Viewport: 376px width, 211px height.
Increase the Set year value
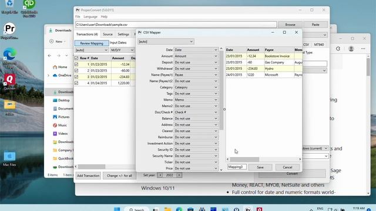(x=179, y=175)
